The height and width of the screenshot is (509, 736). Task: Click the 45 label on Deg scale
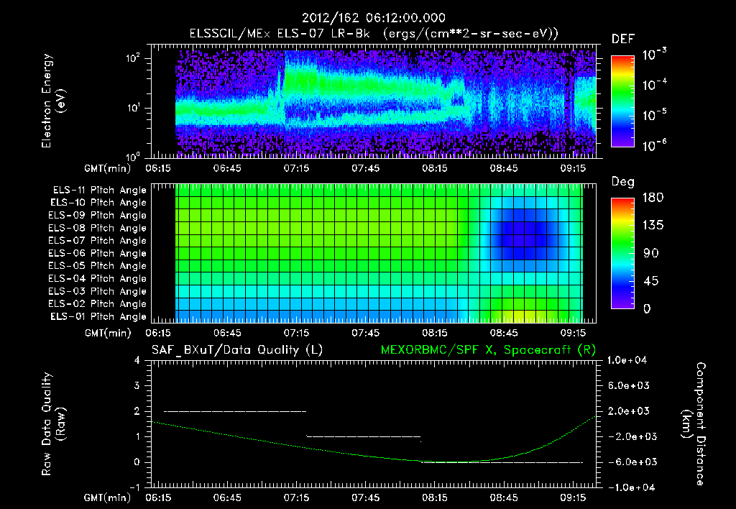(651, 281)
